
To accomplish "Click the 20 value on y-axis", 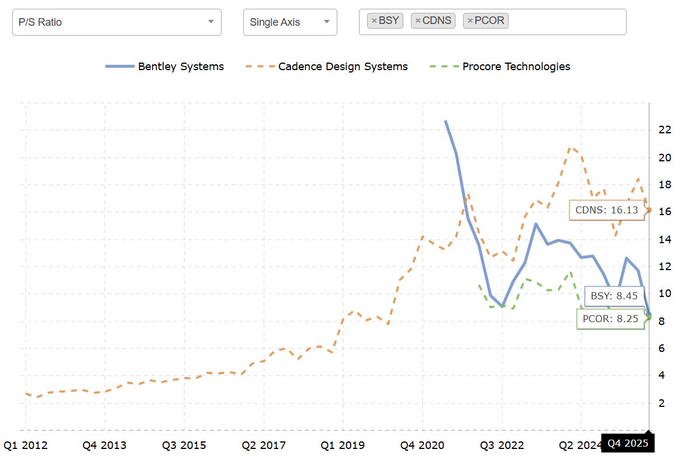I will coord(665,157).
